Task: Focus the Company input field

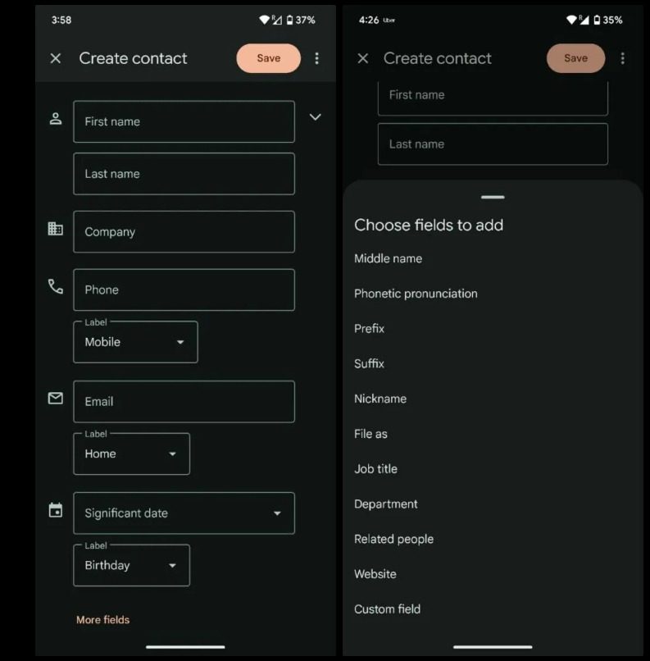Action: tap(184, 232)
